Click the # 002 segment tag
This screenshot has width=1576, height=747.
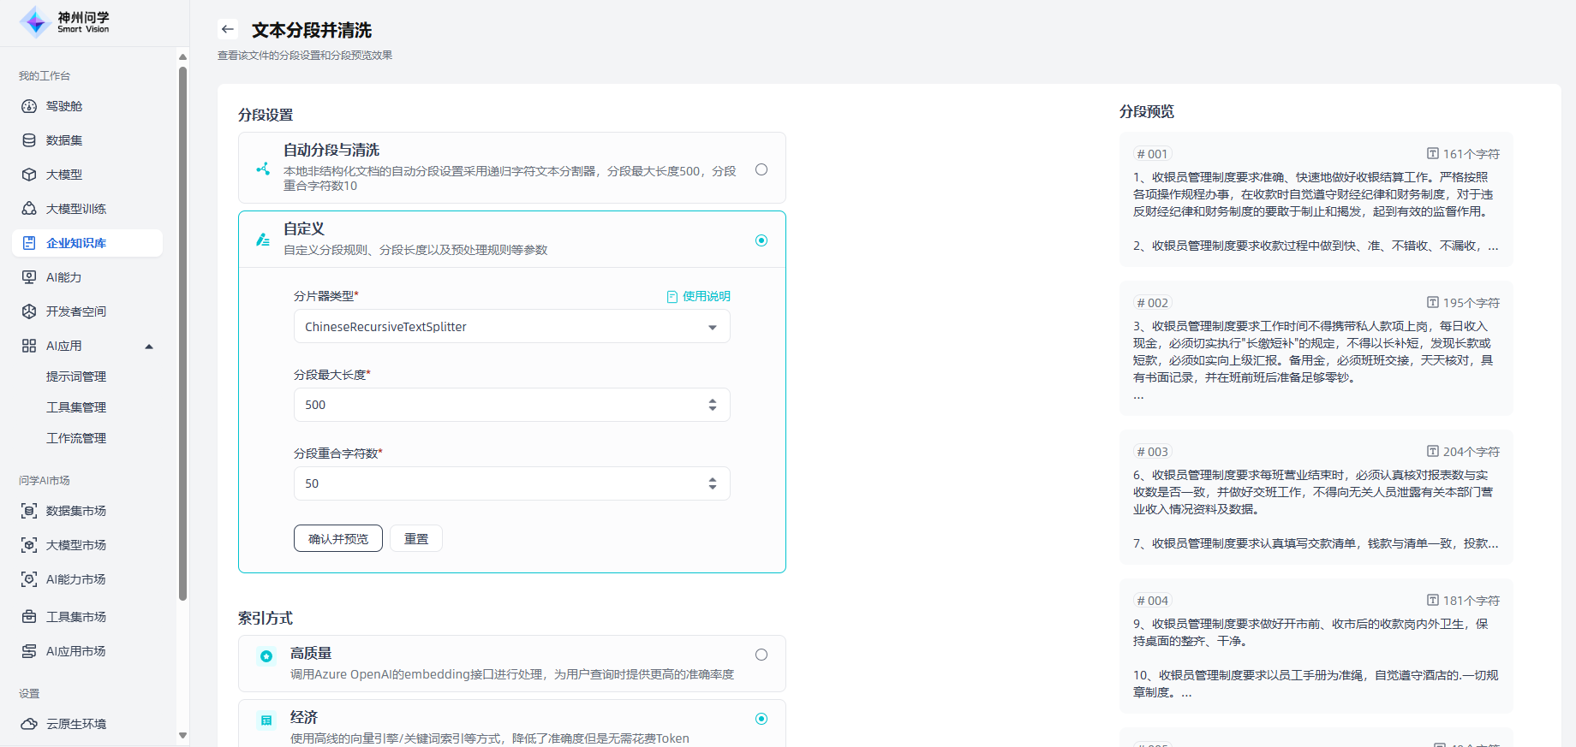(1152, 303)
